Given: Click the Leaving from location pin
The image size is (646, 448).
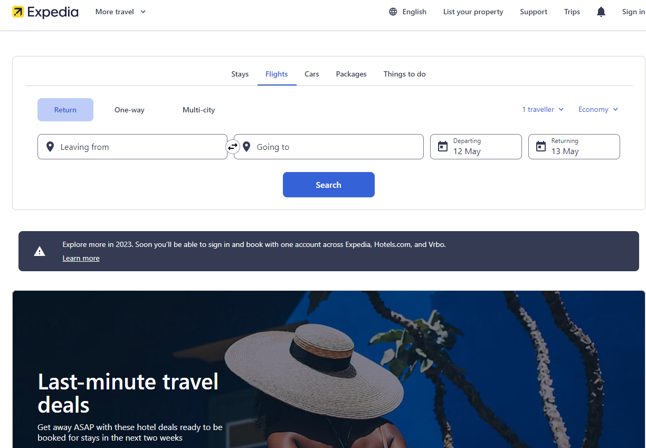Looking at the screenshot, I should pos(50,147).
